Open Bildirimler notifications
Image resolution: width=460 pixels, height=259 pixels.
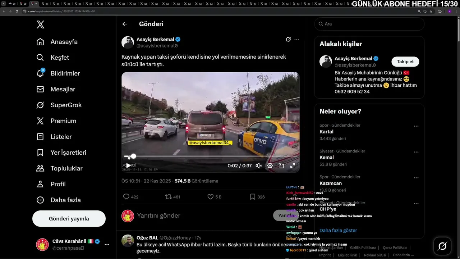point(58,73)
